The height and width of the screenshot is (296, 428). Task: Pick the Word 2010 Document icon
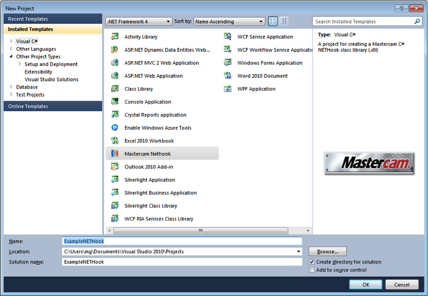228,76
